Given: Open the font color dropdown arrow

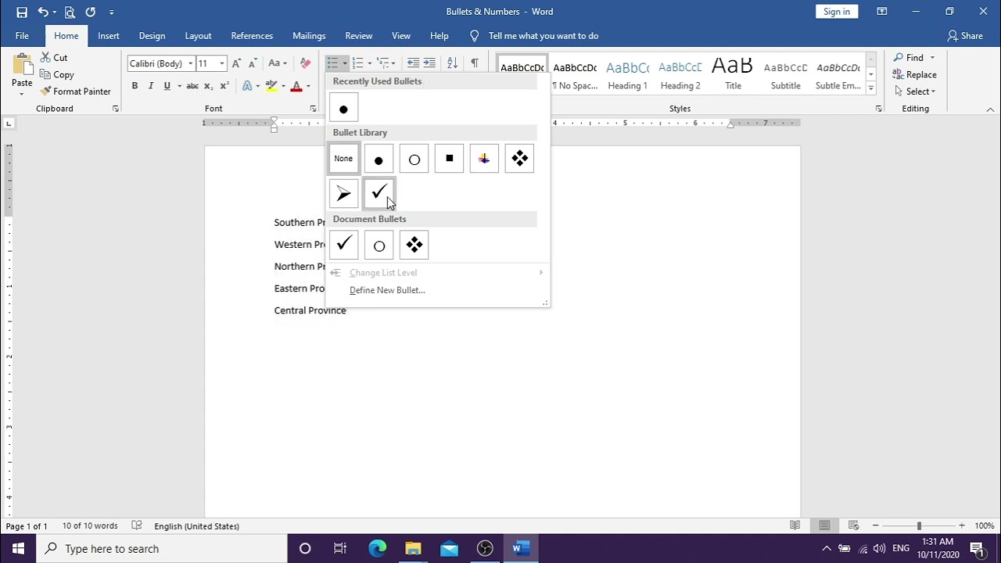Looking at the screenshot, I should tap(308, 86).
